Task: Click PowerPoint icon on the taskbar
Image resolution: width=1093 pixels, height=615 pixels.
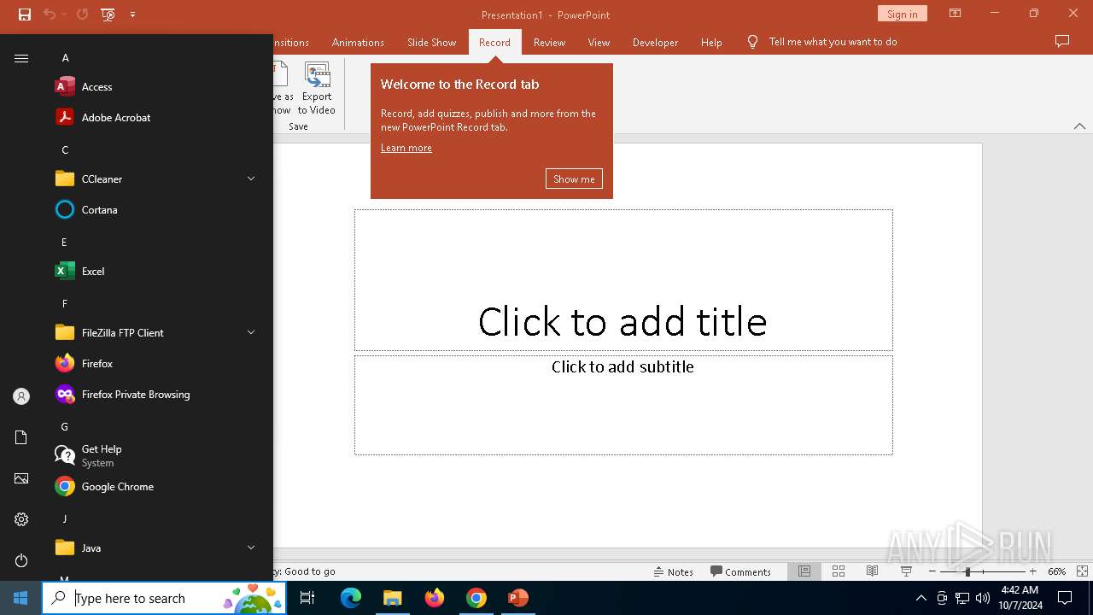Action: (517, 598)
